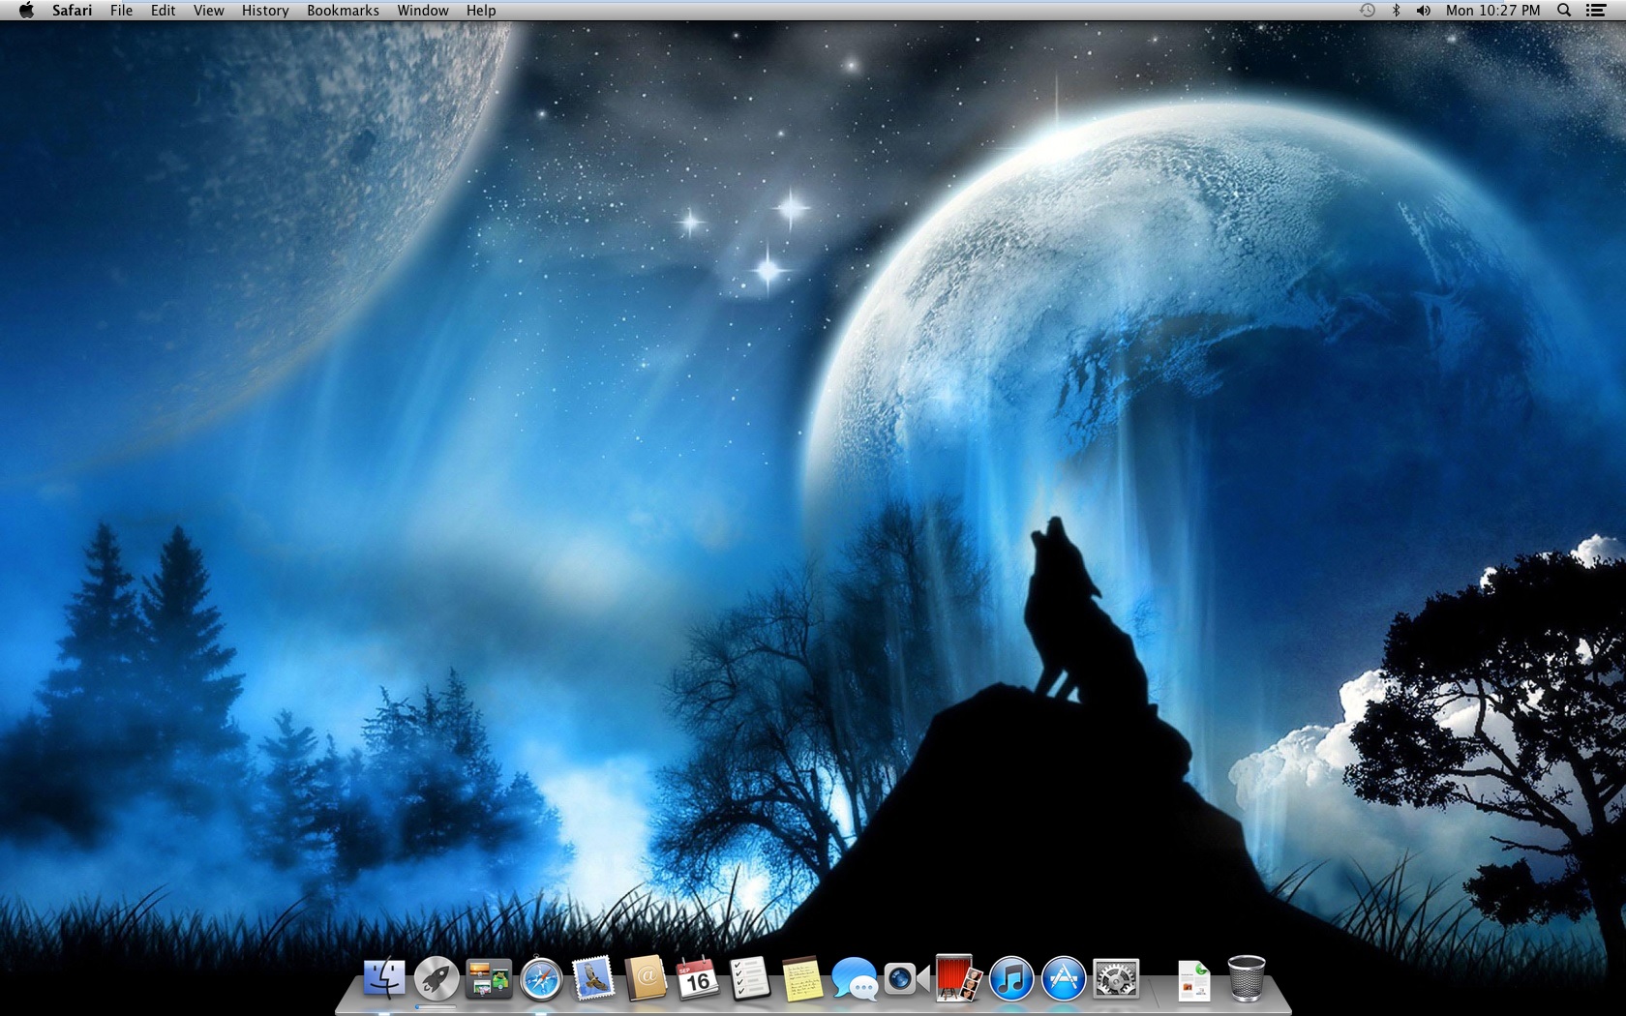This screenshot has width=1626, height=1016.
Task: Open the Safari application menu
Action: click(x=73, y=11)
